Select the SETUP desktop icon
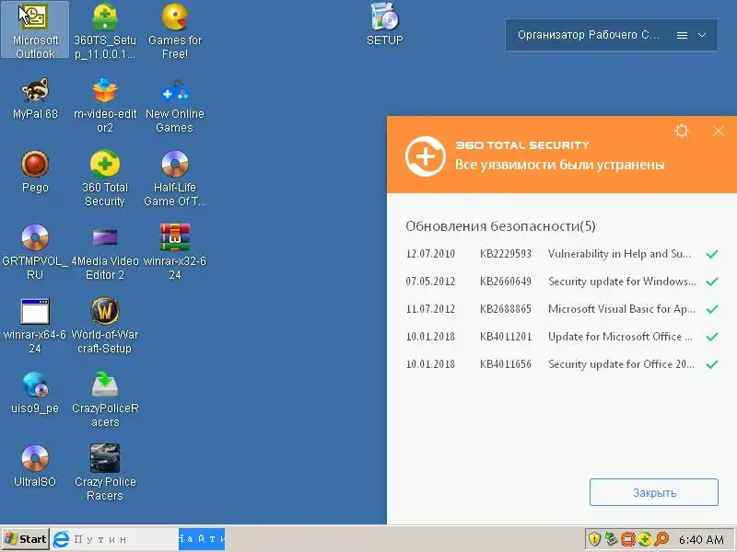 [384, 24]
